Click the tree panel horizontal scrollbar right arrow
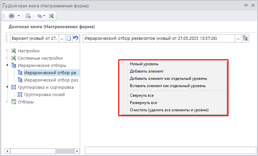This screenshot has width=258, height=156. point(77,151)
